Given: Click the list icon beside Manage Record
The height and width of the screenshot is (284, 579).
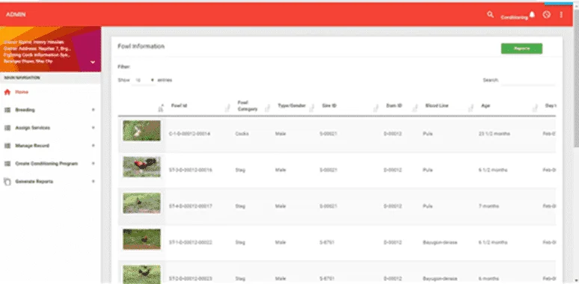Looking at the screenshot, I should [7, 146].
